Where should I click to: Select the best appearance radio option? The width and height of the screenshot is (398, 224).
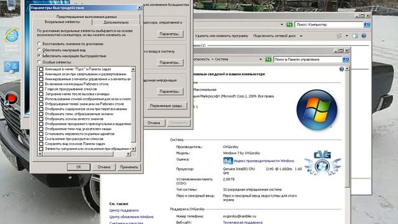click(39, 50)
